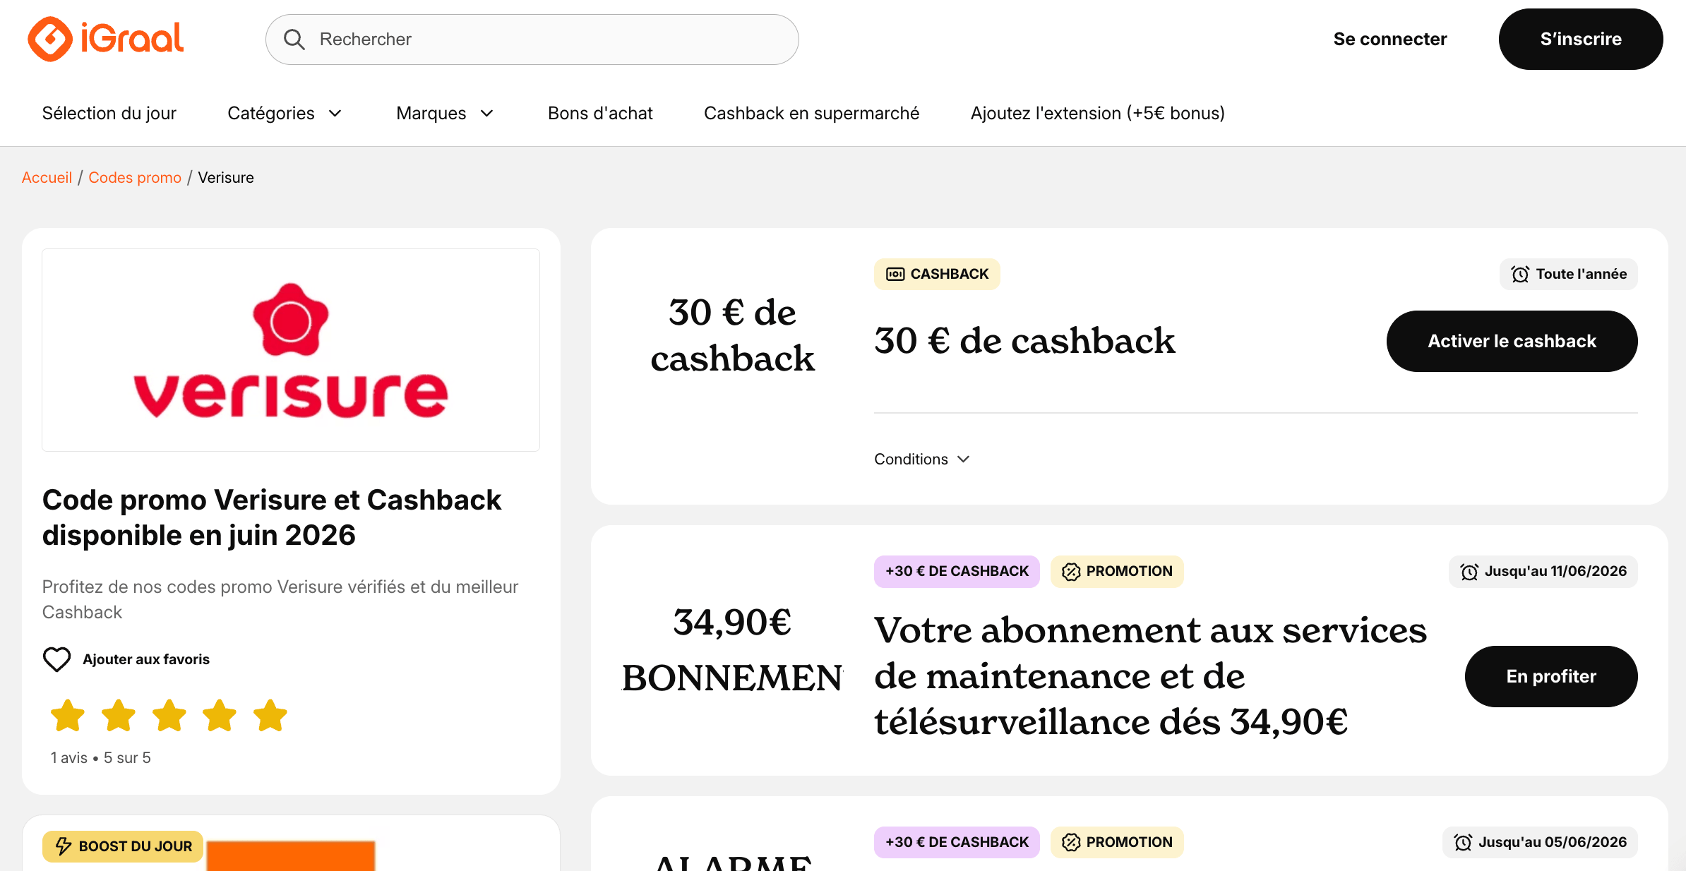Image resolution: width=1686 pixels, height=871 pixels.
Task: Click the +30 € DE CASHBACK badge on 34,90€ offer
Action: tap(957, 571)
